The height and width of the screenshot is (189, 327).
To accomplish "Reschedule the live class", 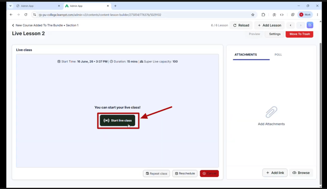I will click(x=185, y=173).
